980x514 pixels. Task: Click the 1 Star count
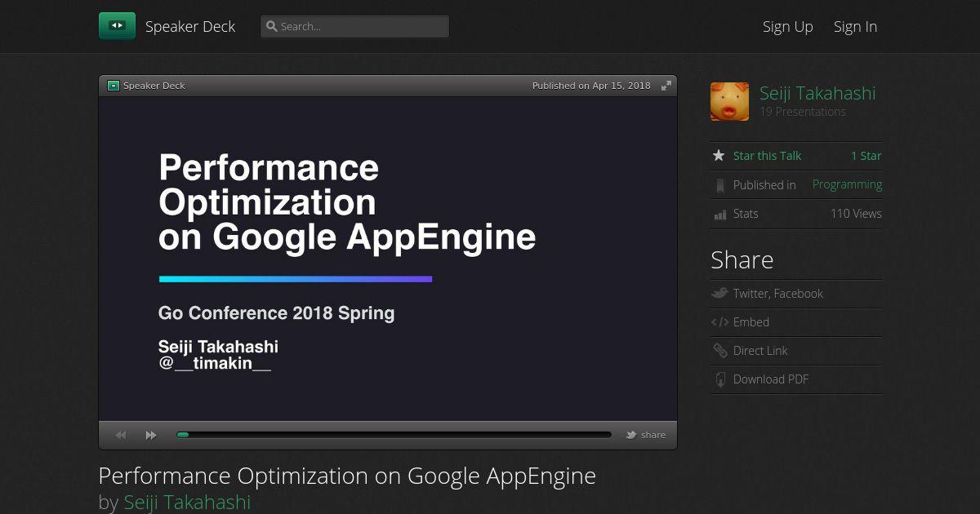point(866,156)
